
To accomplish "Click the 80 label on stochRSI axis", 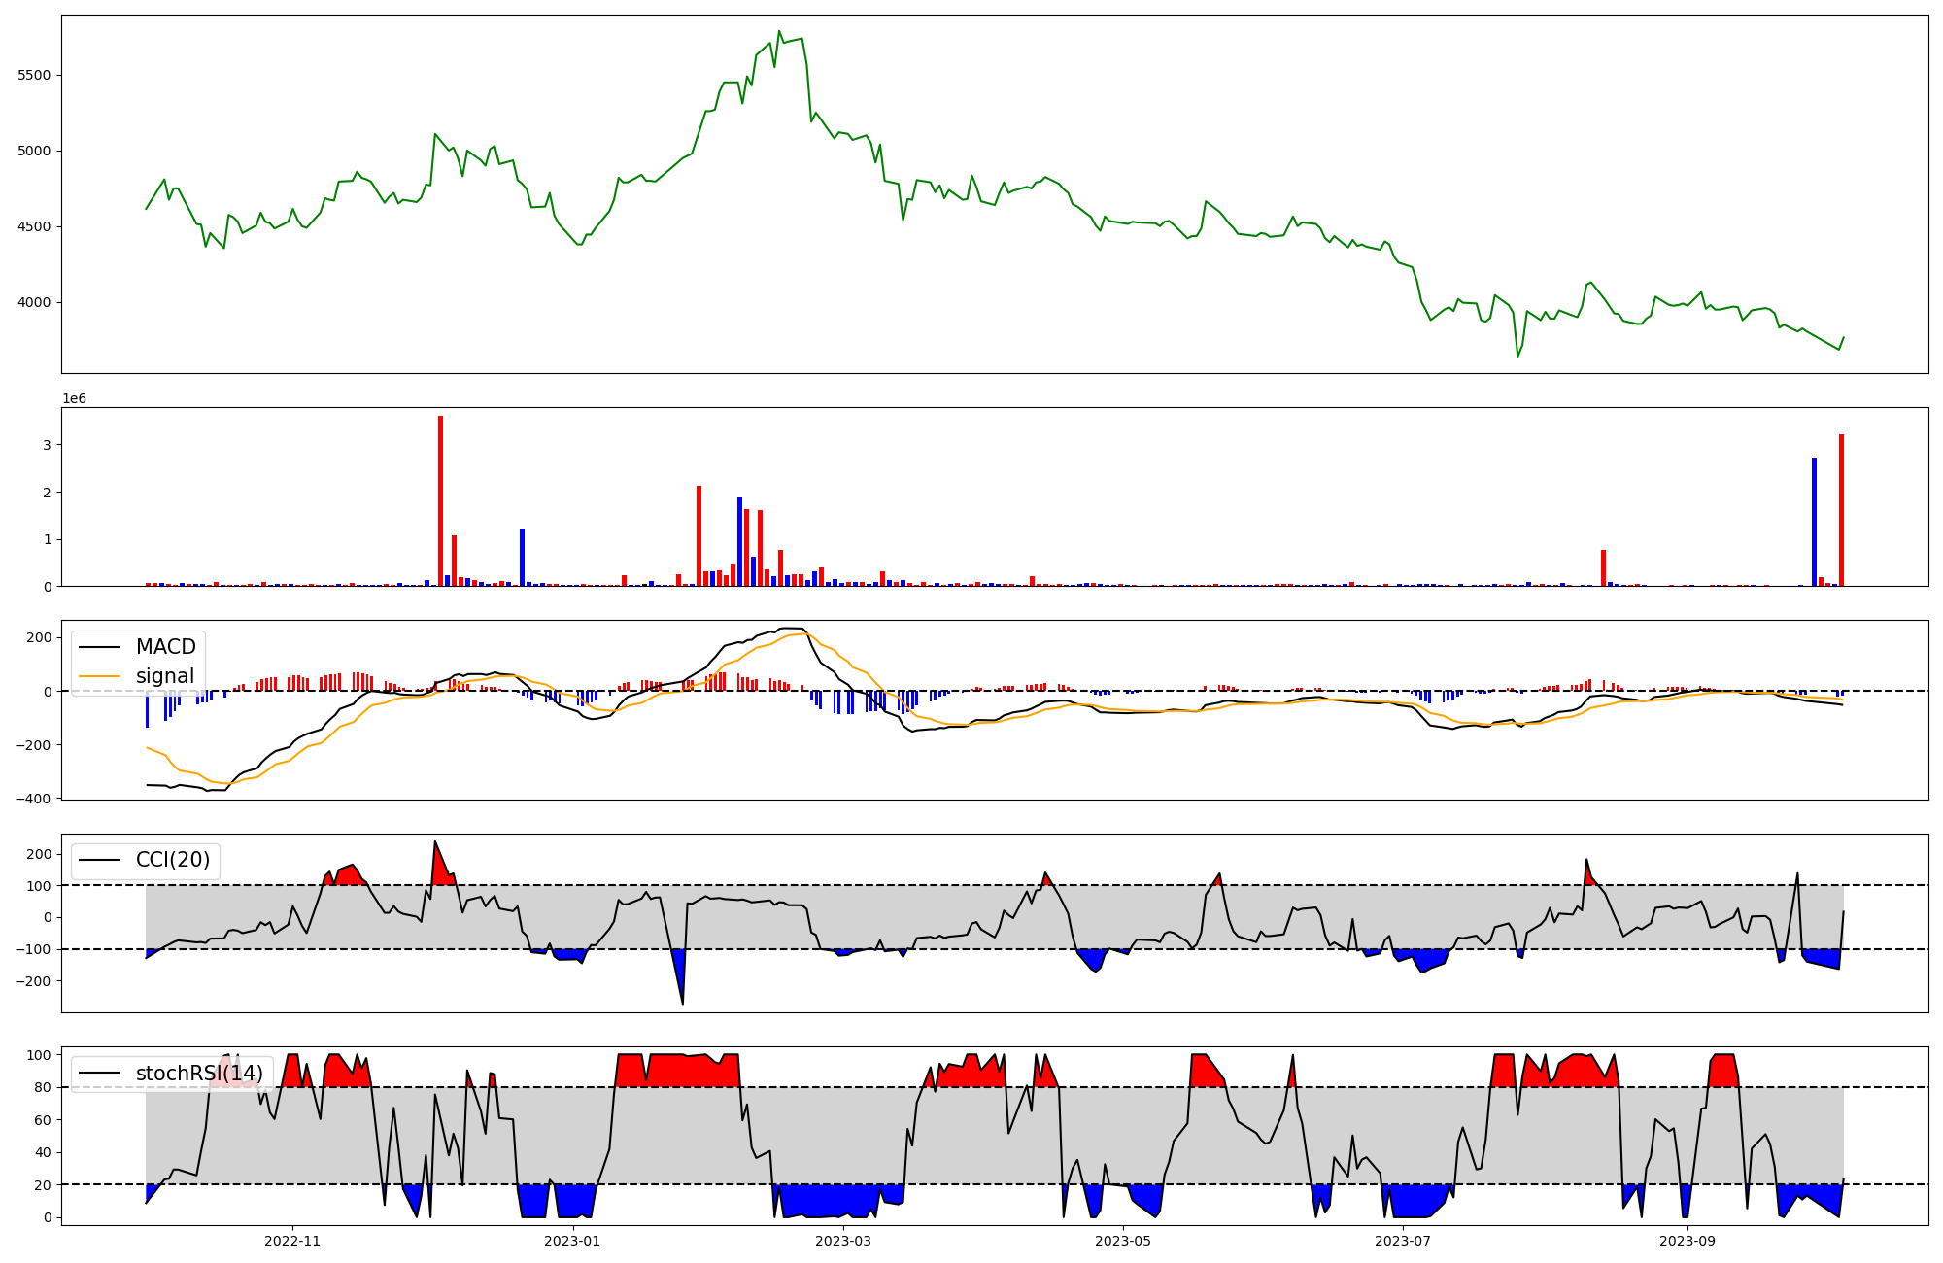I will pos(44,1087).
